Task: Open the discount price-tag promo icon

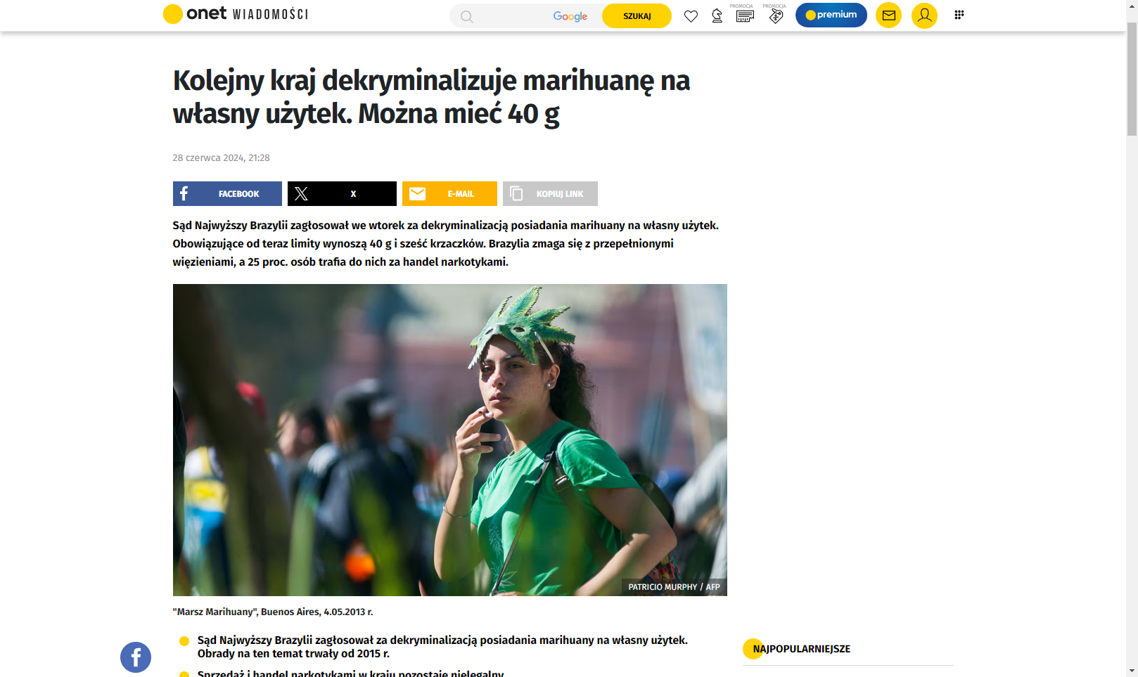Action: [x=776, y=16]
